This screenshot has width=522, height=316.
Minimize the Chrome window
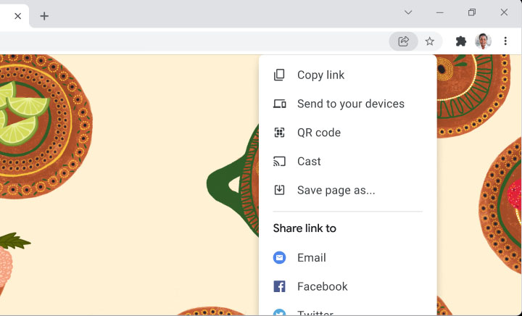pyautogui.click(x=440, y=12)
